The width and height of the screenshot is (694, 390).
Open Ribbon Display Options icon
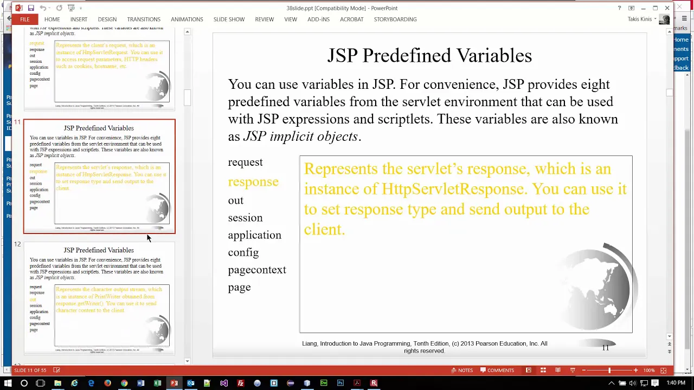tap(631, 8)
